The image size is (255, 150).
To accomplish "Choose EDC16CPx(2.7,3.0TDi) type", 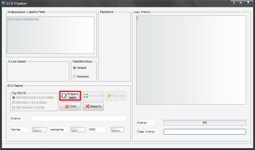I will click(x=28, y=108).
